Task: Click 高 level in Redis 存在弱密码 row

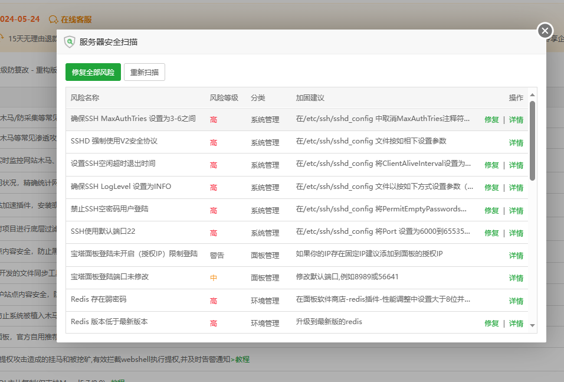Action: [x=214, y=301]
